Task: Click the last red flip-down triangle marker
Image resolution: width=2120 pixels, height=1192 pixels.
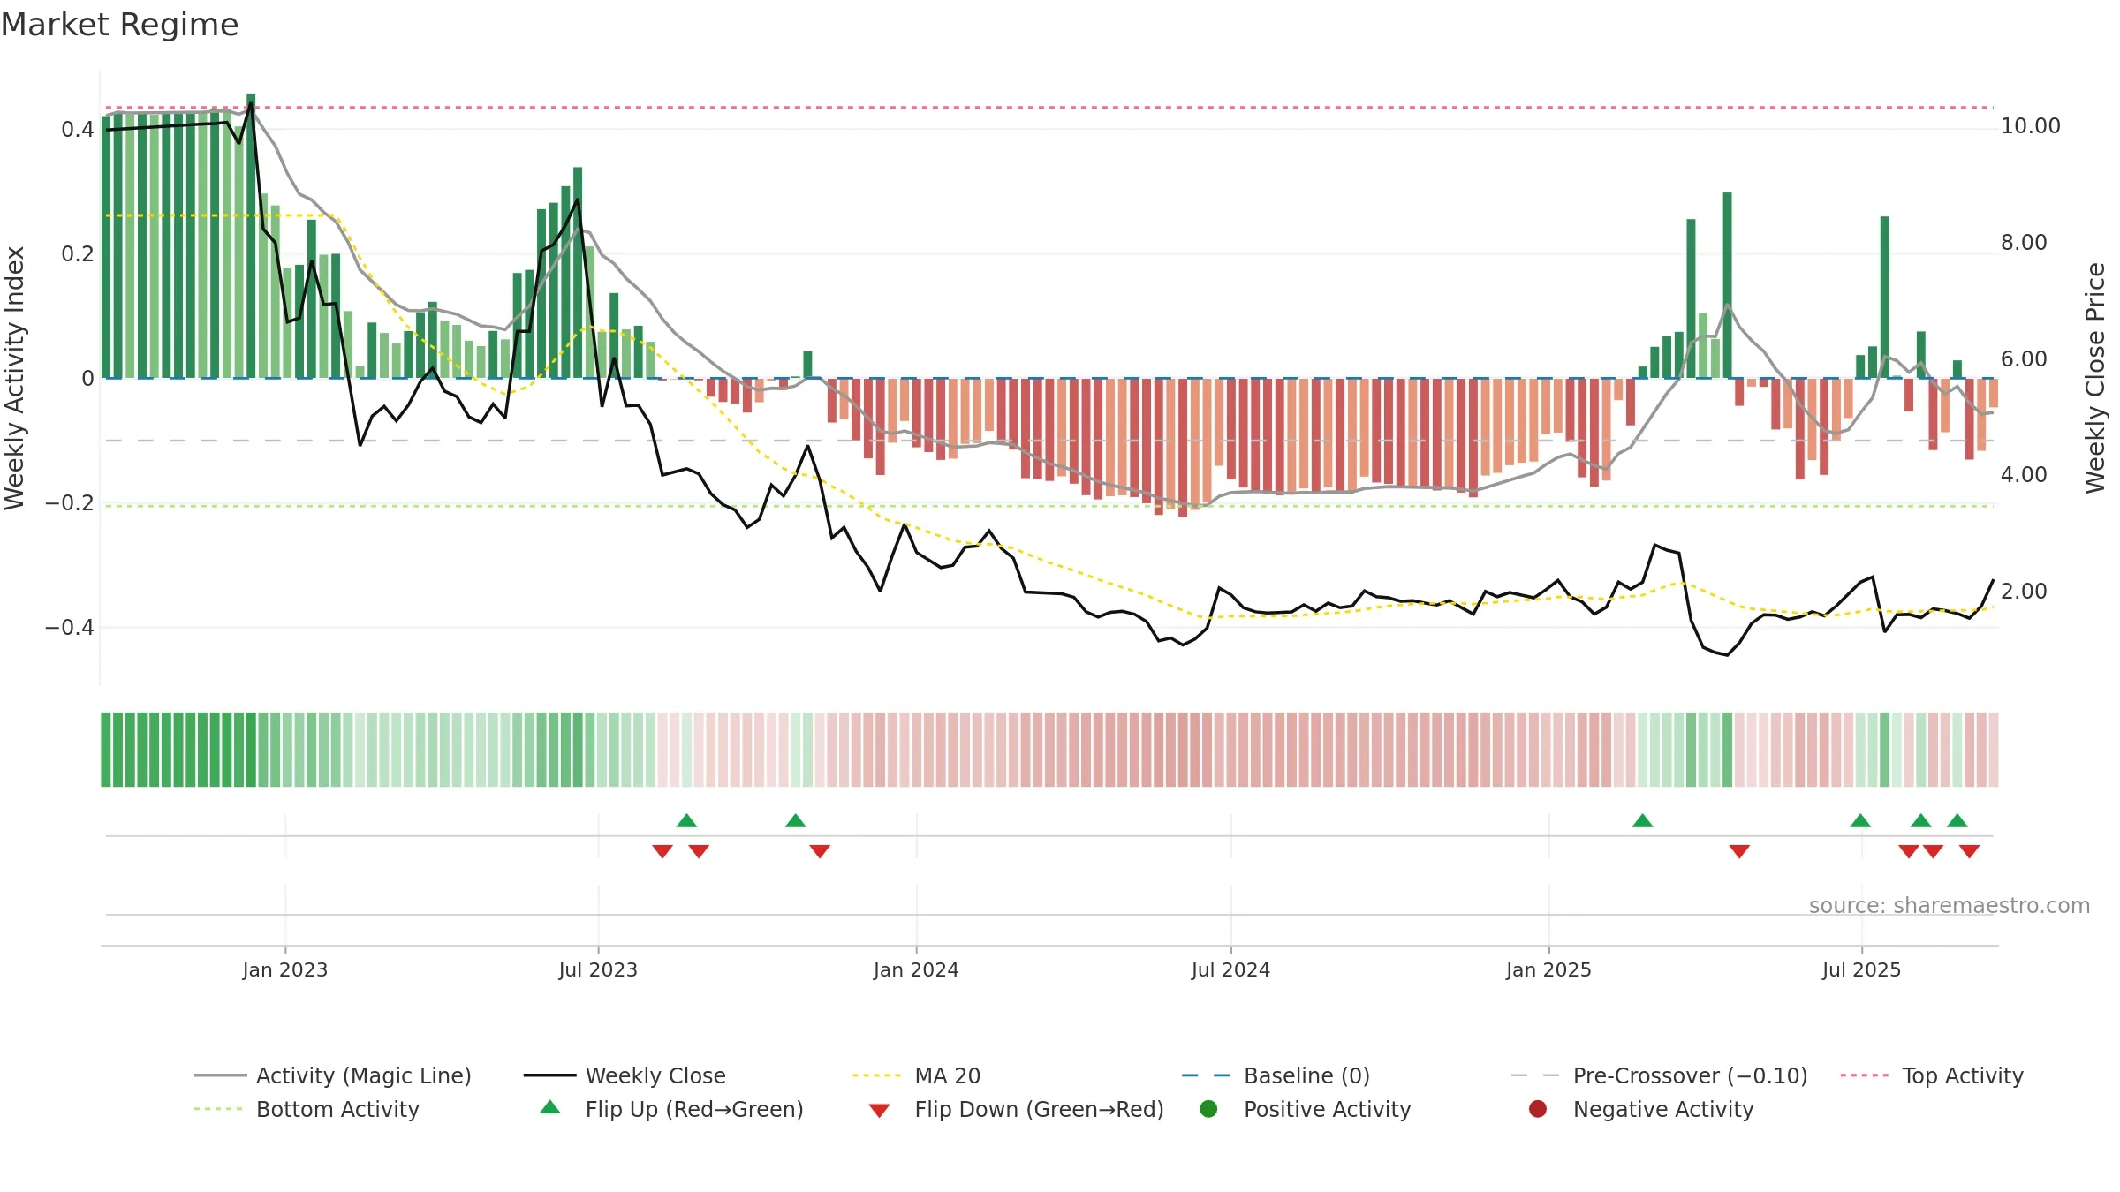Action: [x=1969, y=851]
